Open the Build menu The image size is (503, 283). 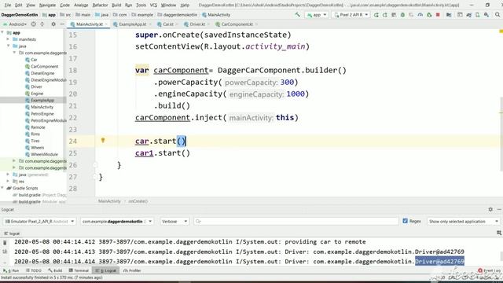pos(116,6)
